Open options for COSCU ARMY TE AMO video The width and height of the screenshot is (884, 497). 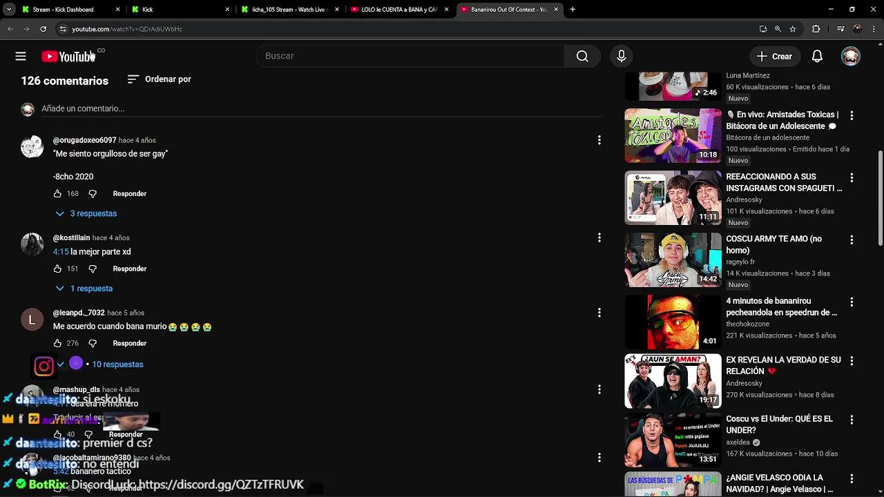tap(852, 240)
